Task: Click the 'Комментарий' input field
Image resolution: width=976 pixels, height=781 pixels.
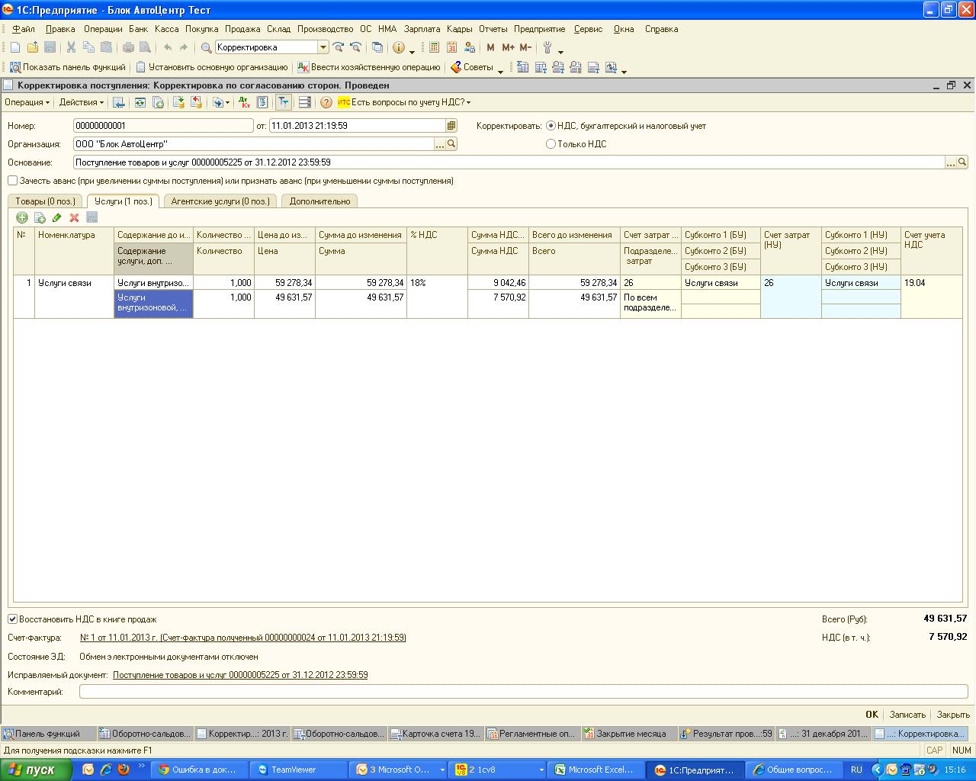Action: tap(523, 692)
